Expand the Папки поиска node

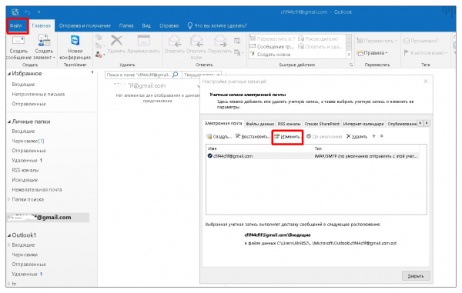[x=8, y=199]
